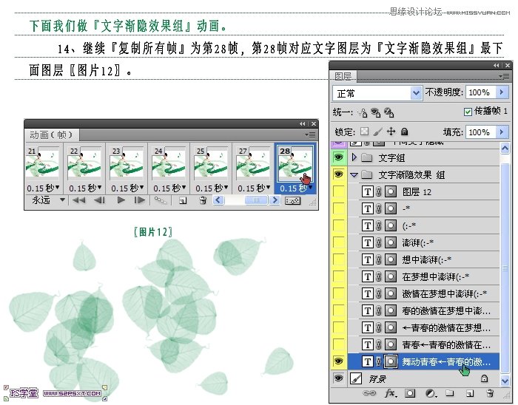Delete selected frame trash icon in animation panel
518x405 pixels.
(203, 200)
